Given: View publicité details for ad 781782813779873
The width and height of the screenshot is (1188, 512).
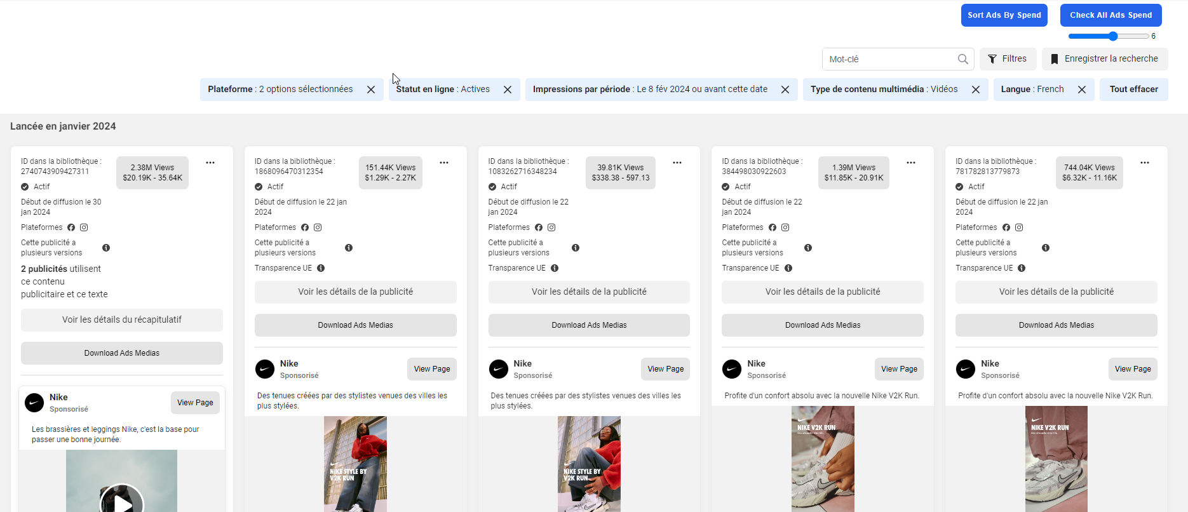Looking at the screenshot, I should (x=1056, y=292).
